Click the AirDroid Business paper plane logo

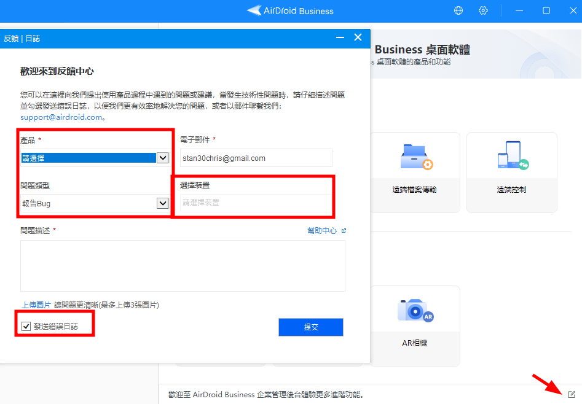coord(254,10)
